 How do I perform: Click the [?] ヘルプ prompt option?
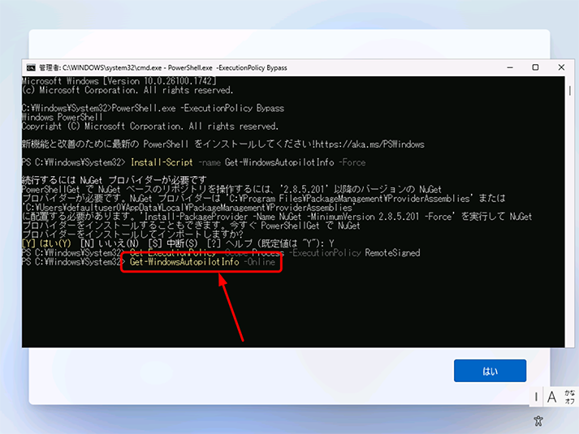pyautogui.click(x=229, y=243)
